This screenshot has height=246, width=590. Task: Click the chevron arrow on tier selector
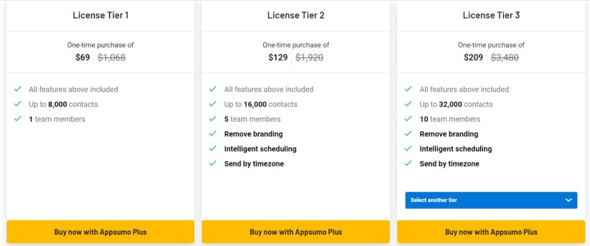pos(569,200)
